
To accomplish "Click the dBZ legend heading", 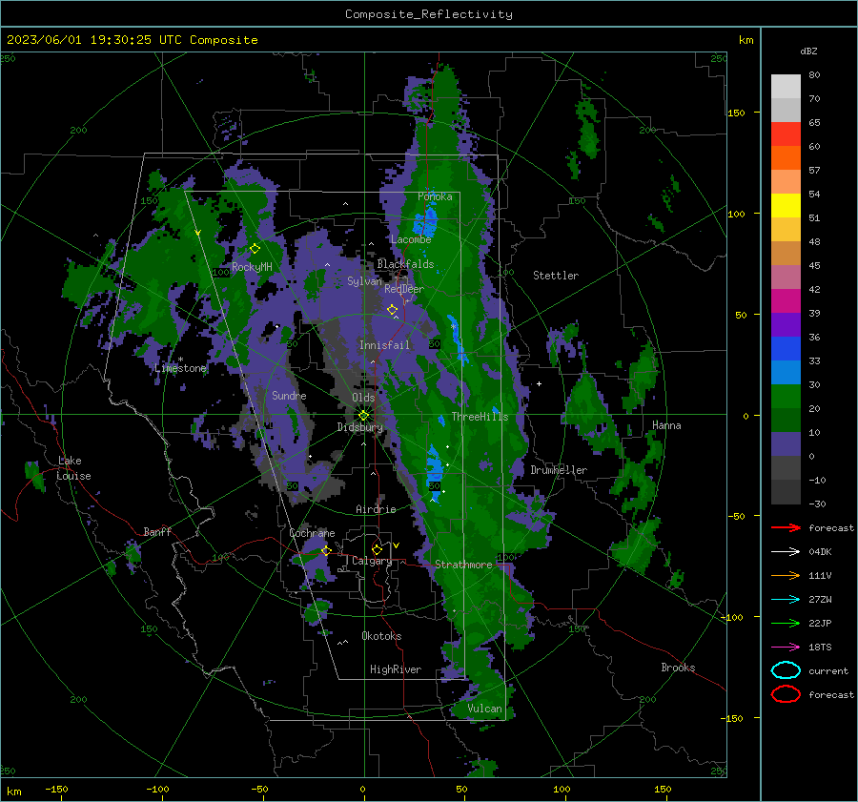I will click(808, 51).
